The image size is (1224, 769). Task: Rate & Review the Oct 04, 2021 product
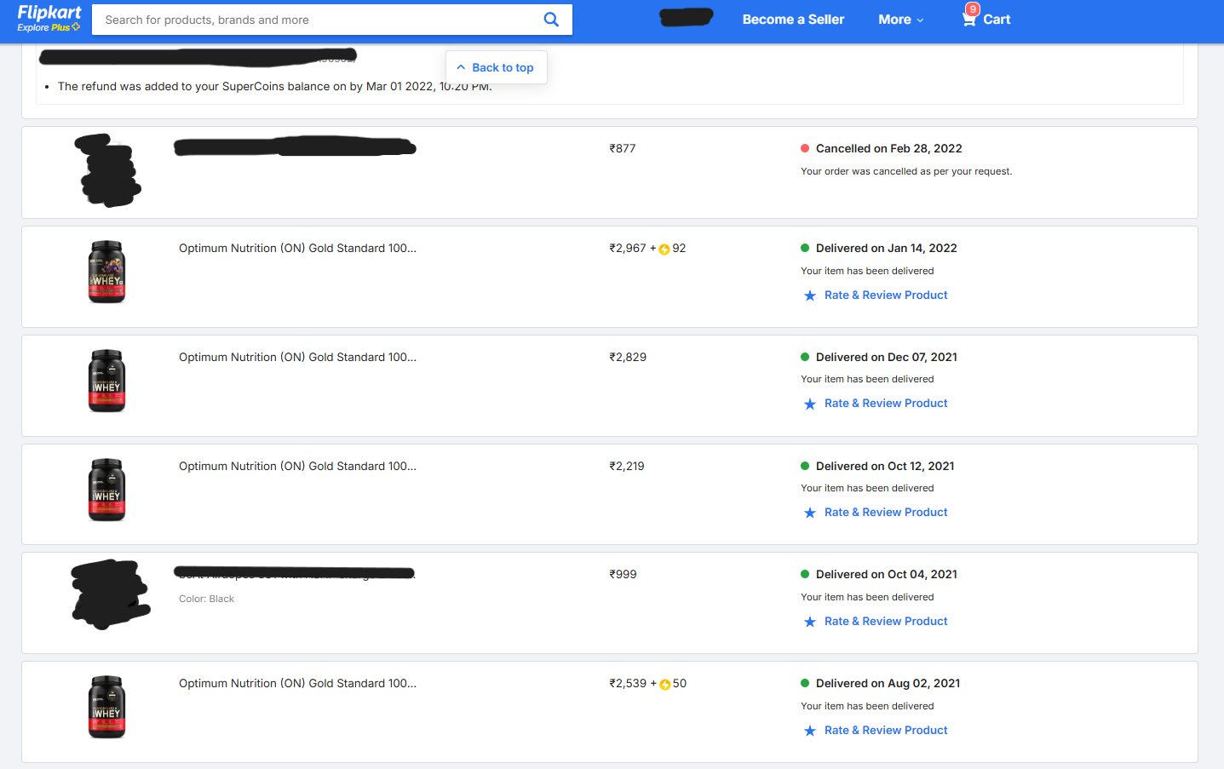886,622
